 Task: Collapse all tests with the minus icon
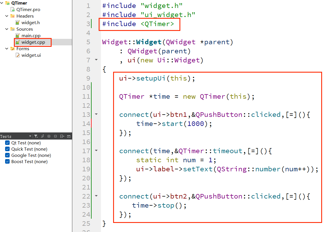pos(56,136)
